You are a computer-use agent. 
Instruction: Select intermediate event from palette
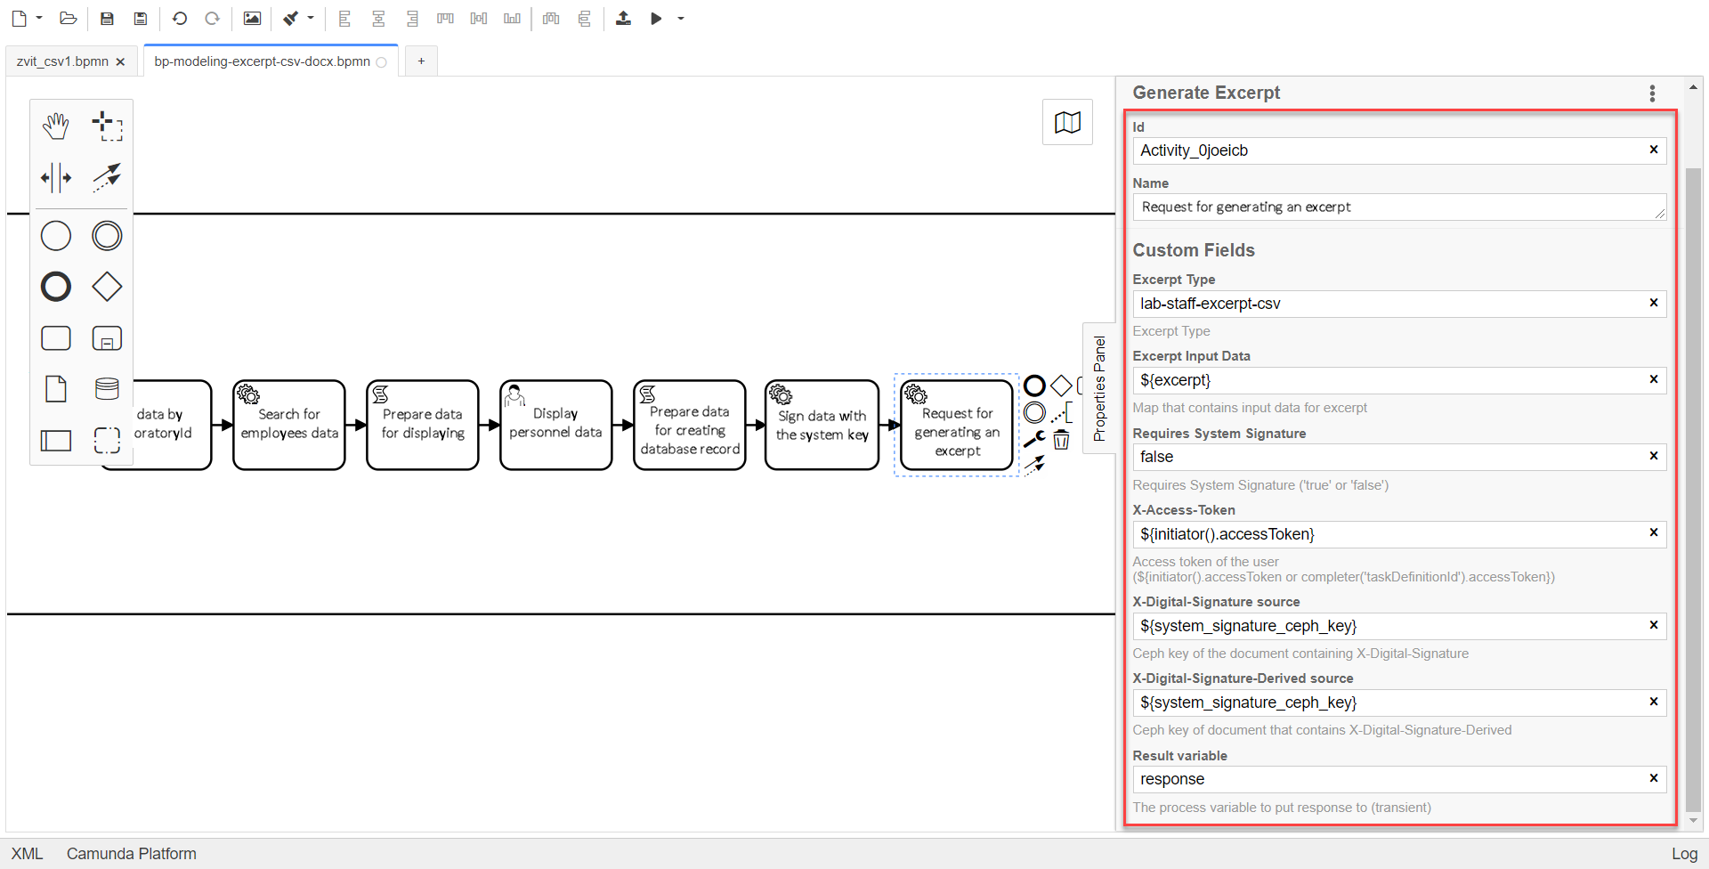click(107, 236)
